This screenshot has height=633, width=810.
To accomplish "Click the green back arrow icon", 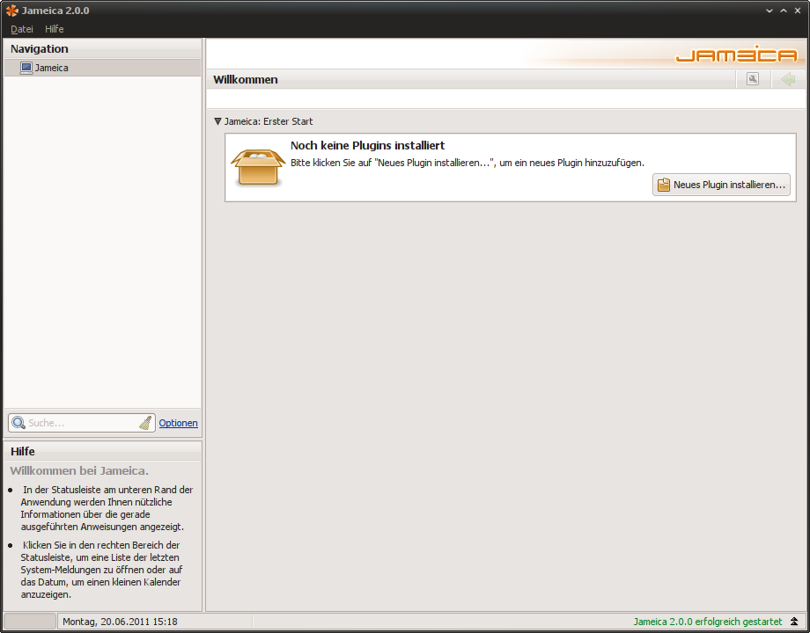I will [788, 79].
